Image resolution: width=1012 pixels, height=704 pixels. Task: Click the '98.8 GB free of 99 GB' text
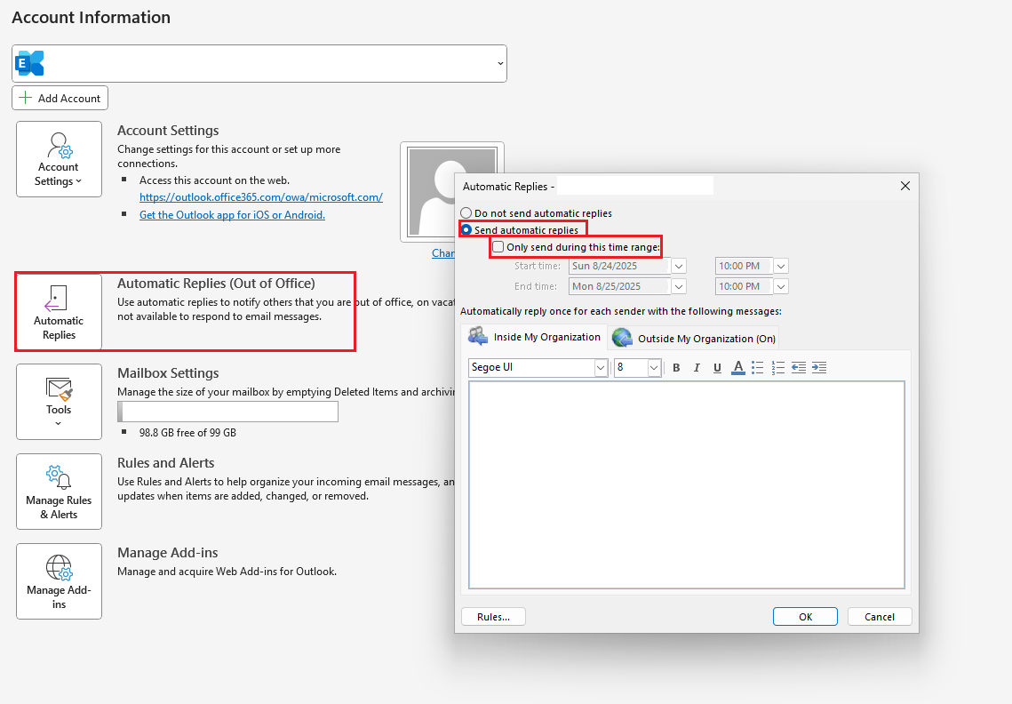[x=187, y=433]
